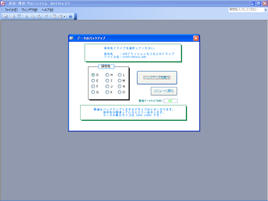The height and width of the screenshot is (201, 268).
Task: Expand the dropdown arrow next to the window icon
Action: (64, 16)
